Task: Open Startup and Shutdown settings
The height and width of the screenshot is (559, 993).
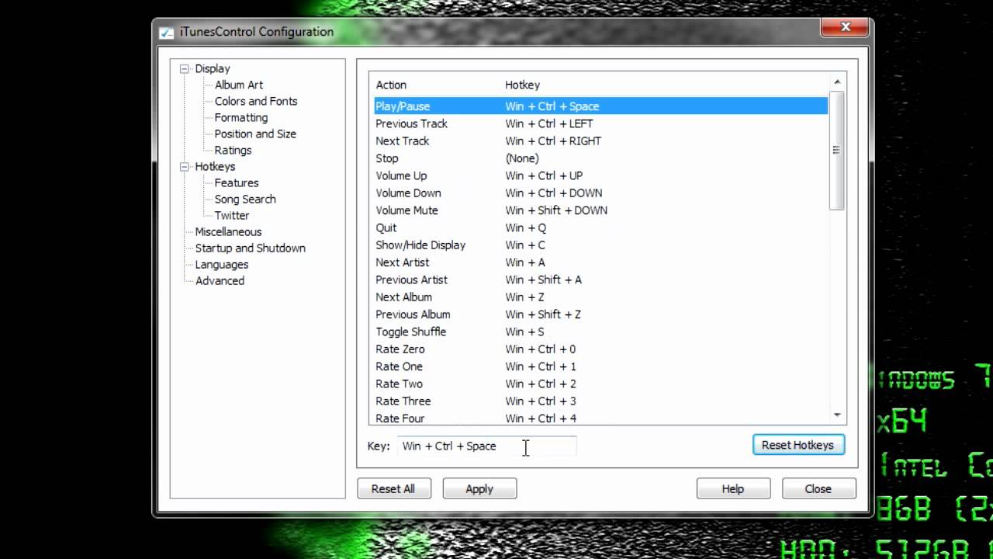Action: point(250,248)
